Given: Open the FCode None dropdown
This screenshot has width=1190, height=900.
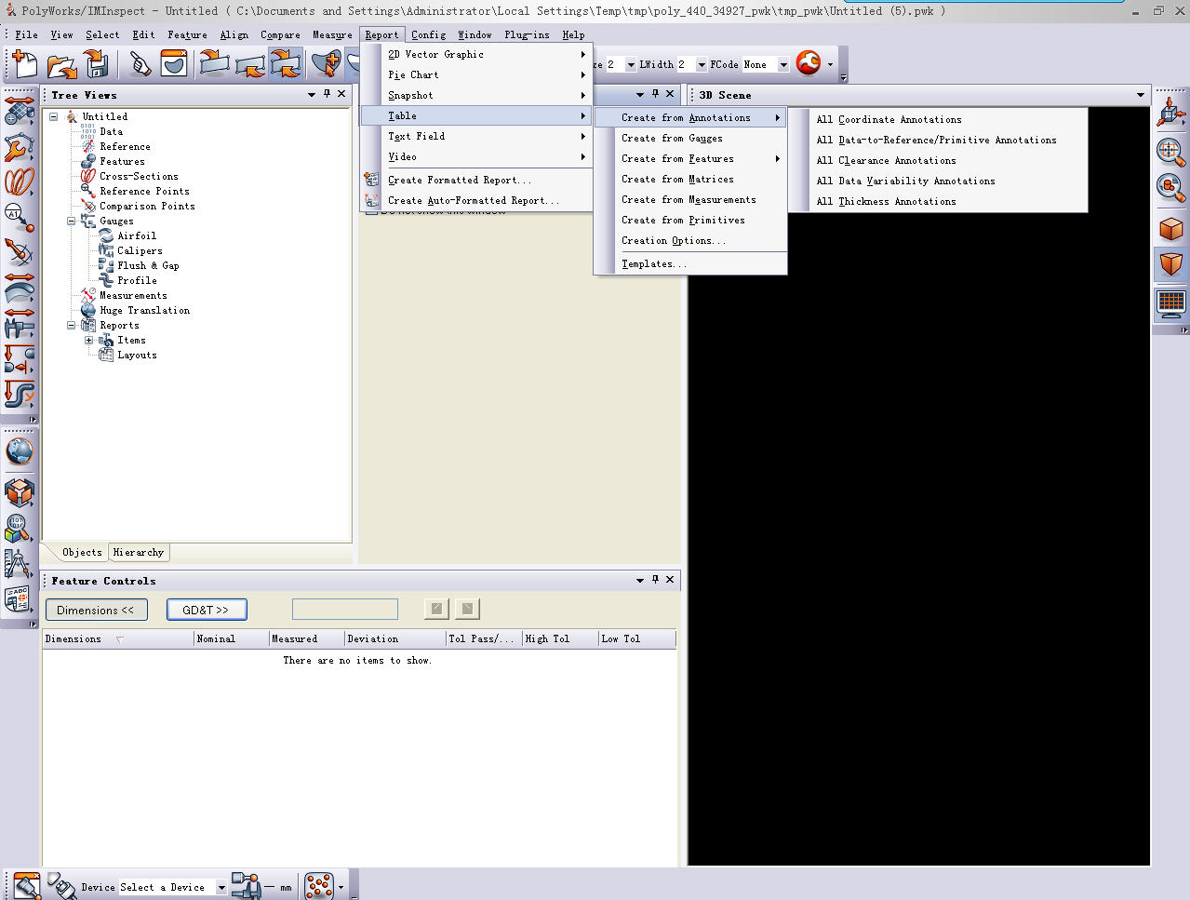Looking at the screenshot, I should tap(783, 65).
